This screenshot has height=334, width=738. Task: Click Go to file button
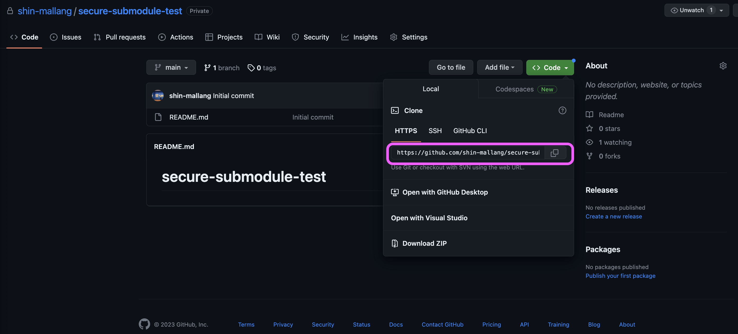451,68
